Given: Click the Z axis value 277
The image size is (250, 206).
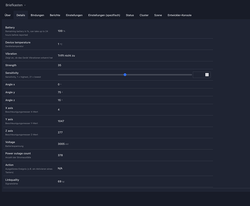Looking at the screenshot, I should [x=60, y=132].
